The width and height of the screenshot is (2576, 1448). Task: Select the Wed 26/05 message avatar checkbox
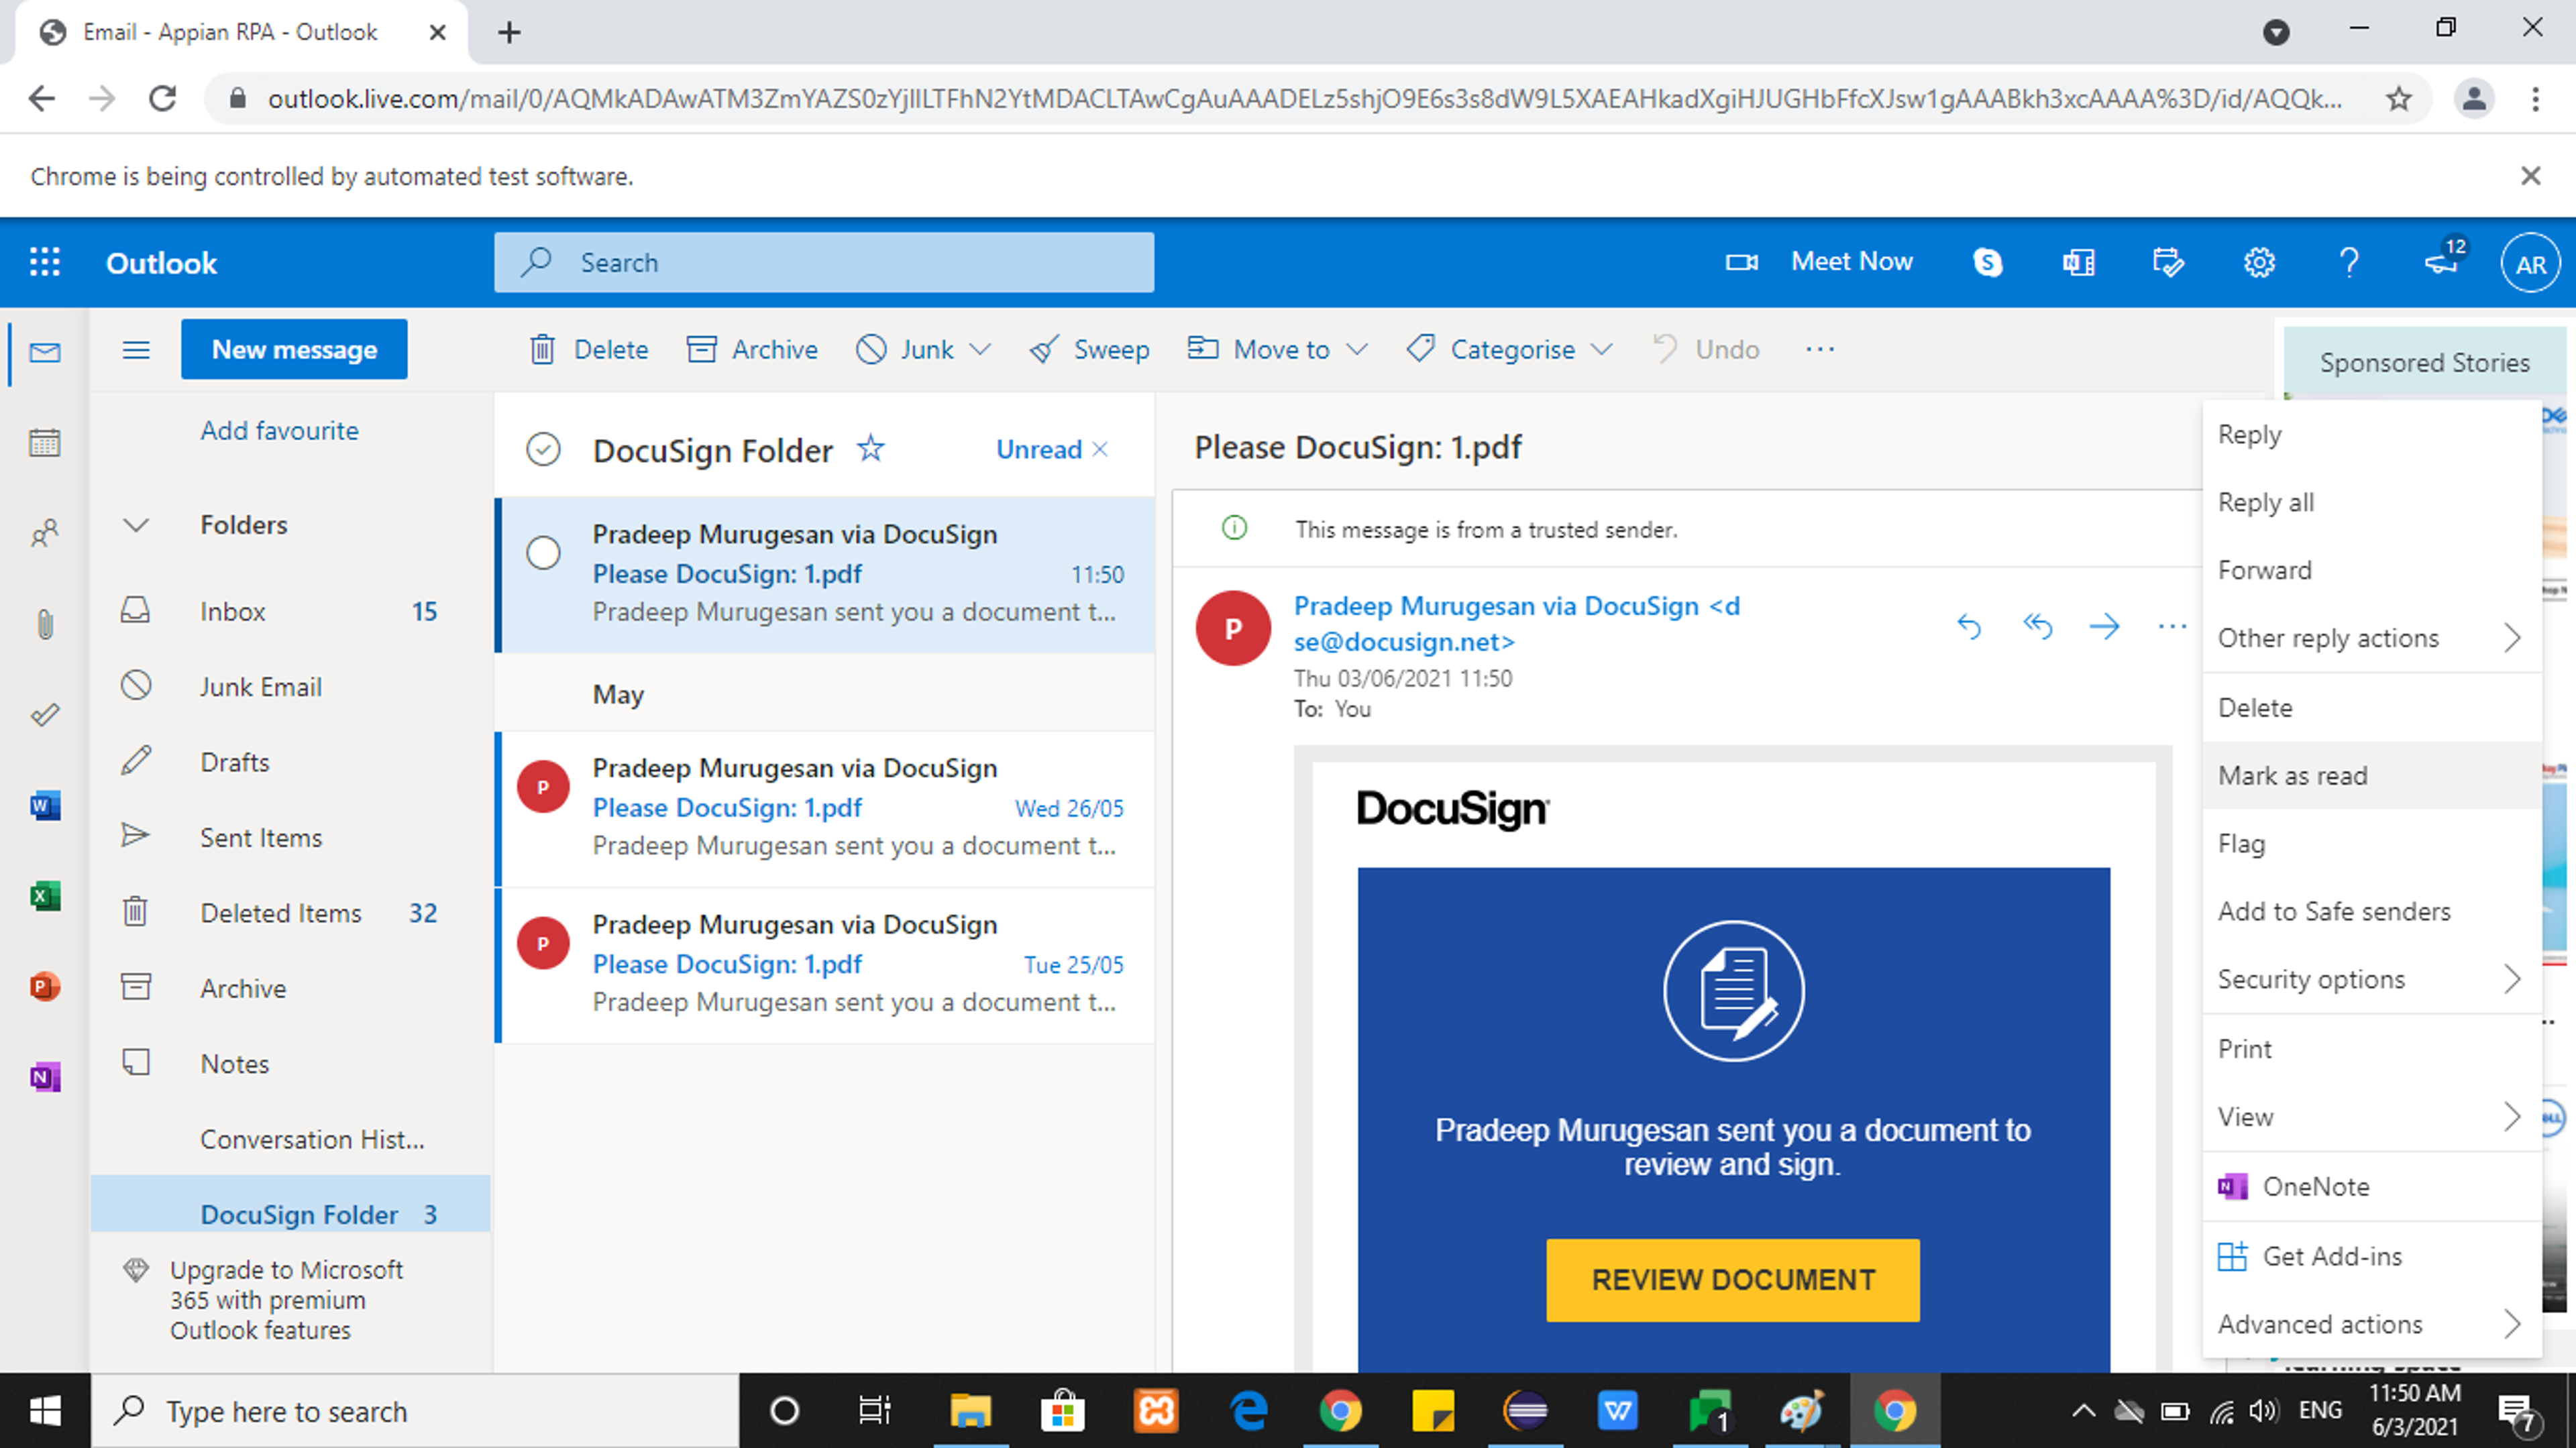point(543,787)
